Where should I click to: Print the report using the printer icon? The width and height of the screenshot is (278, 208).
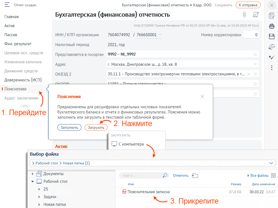tap(272, 26)
